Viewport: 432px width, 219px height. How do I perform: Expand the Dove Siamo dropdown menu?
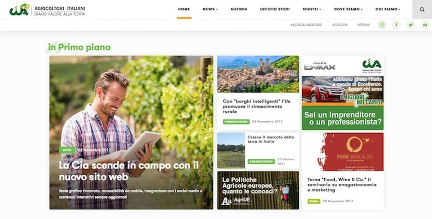[348, 9]
